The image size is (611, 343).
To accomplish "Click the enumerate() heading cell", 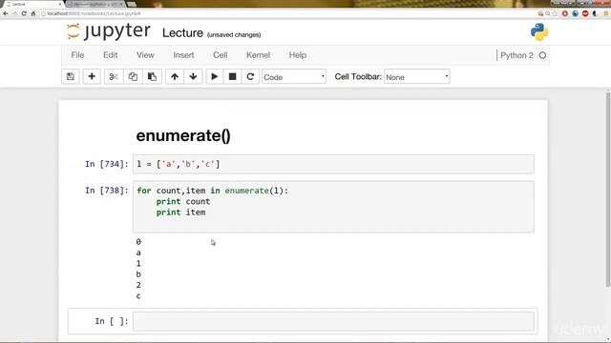I will (183, 135).
